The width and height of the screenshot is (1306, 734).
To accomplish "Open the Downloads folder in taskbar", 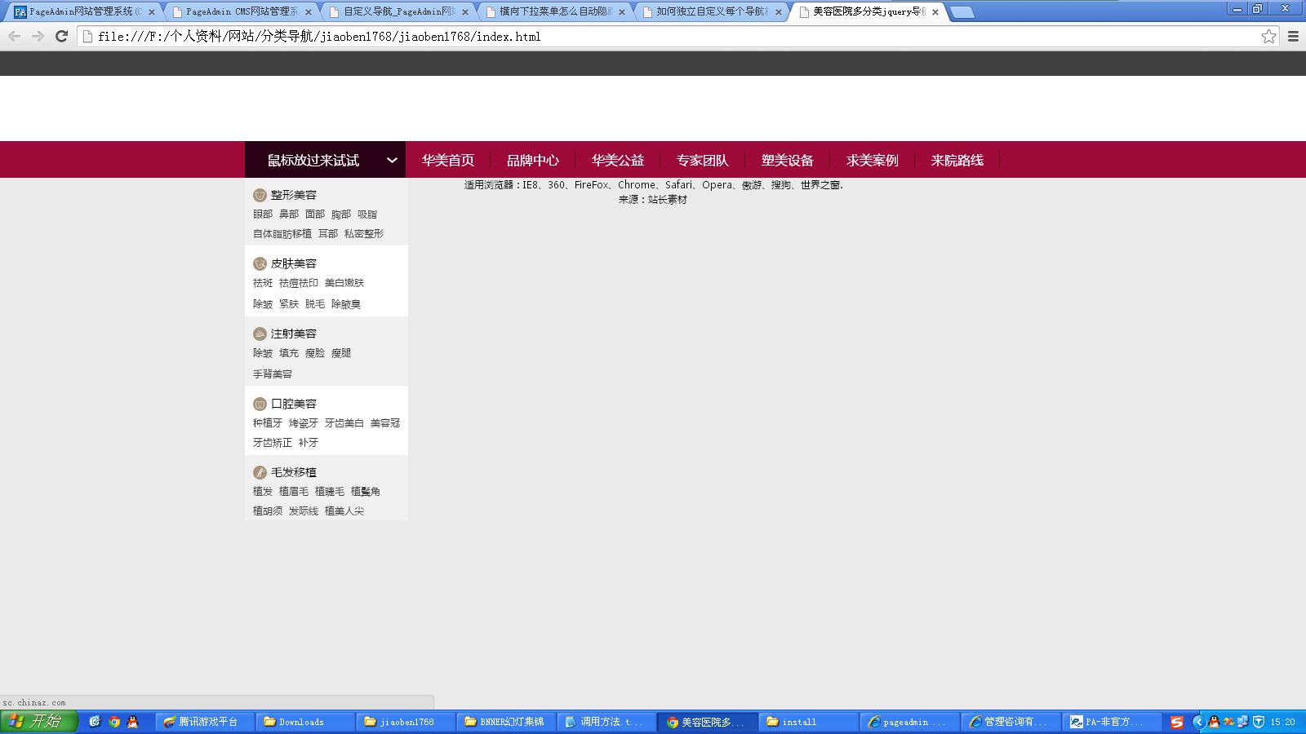I will point(300,722).
